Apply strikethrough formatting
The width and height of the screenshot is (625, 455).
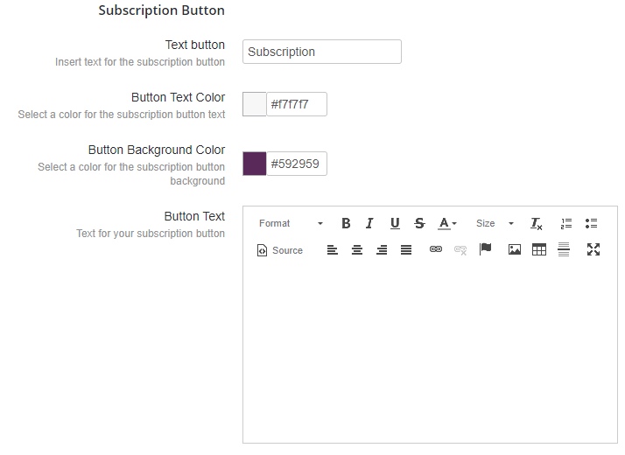[419, 223]
